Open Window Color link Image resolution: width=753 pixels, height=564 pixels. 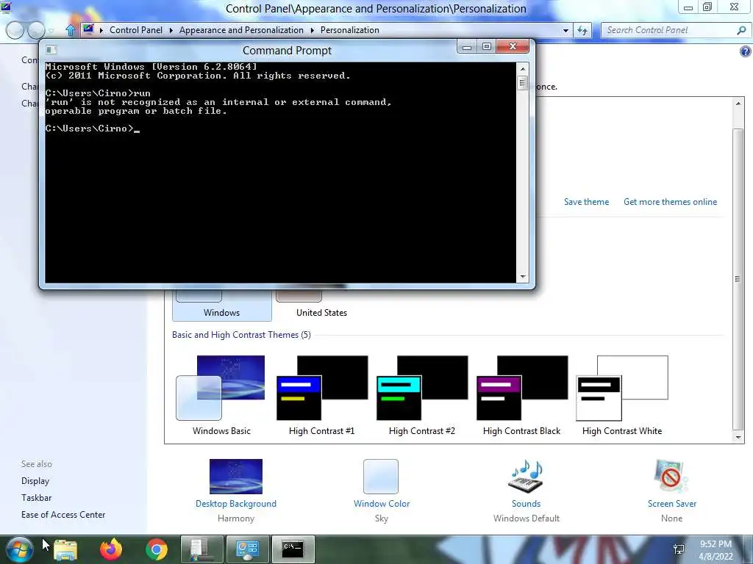382,504
